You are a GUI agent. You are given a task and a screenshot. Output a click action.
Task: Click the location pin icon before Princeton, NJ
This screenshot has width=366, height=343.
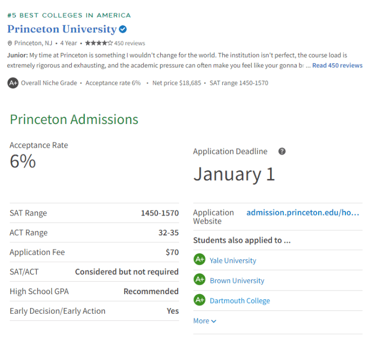click(10, 43)
